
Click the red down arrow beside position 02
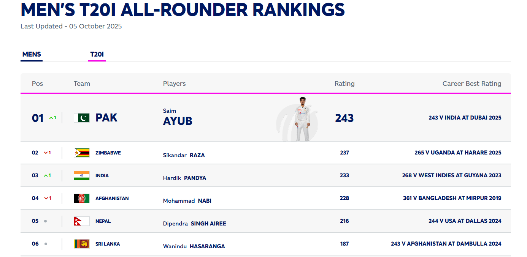click(46, 153)
